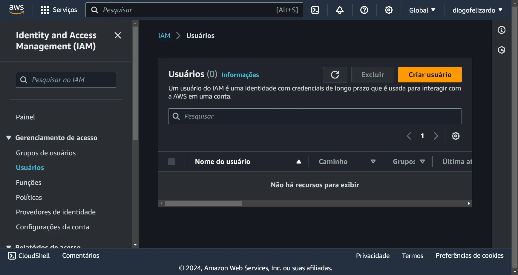
Task: Click the disabled Excluir button
Action: click(x=373, y=75)
